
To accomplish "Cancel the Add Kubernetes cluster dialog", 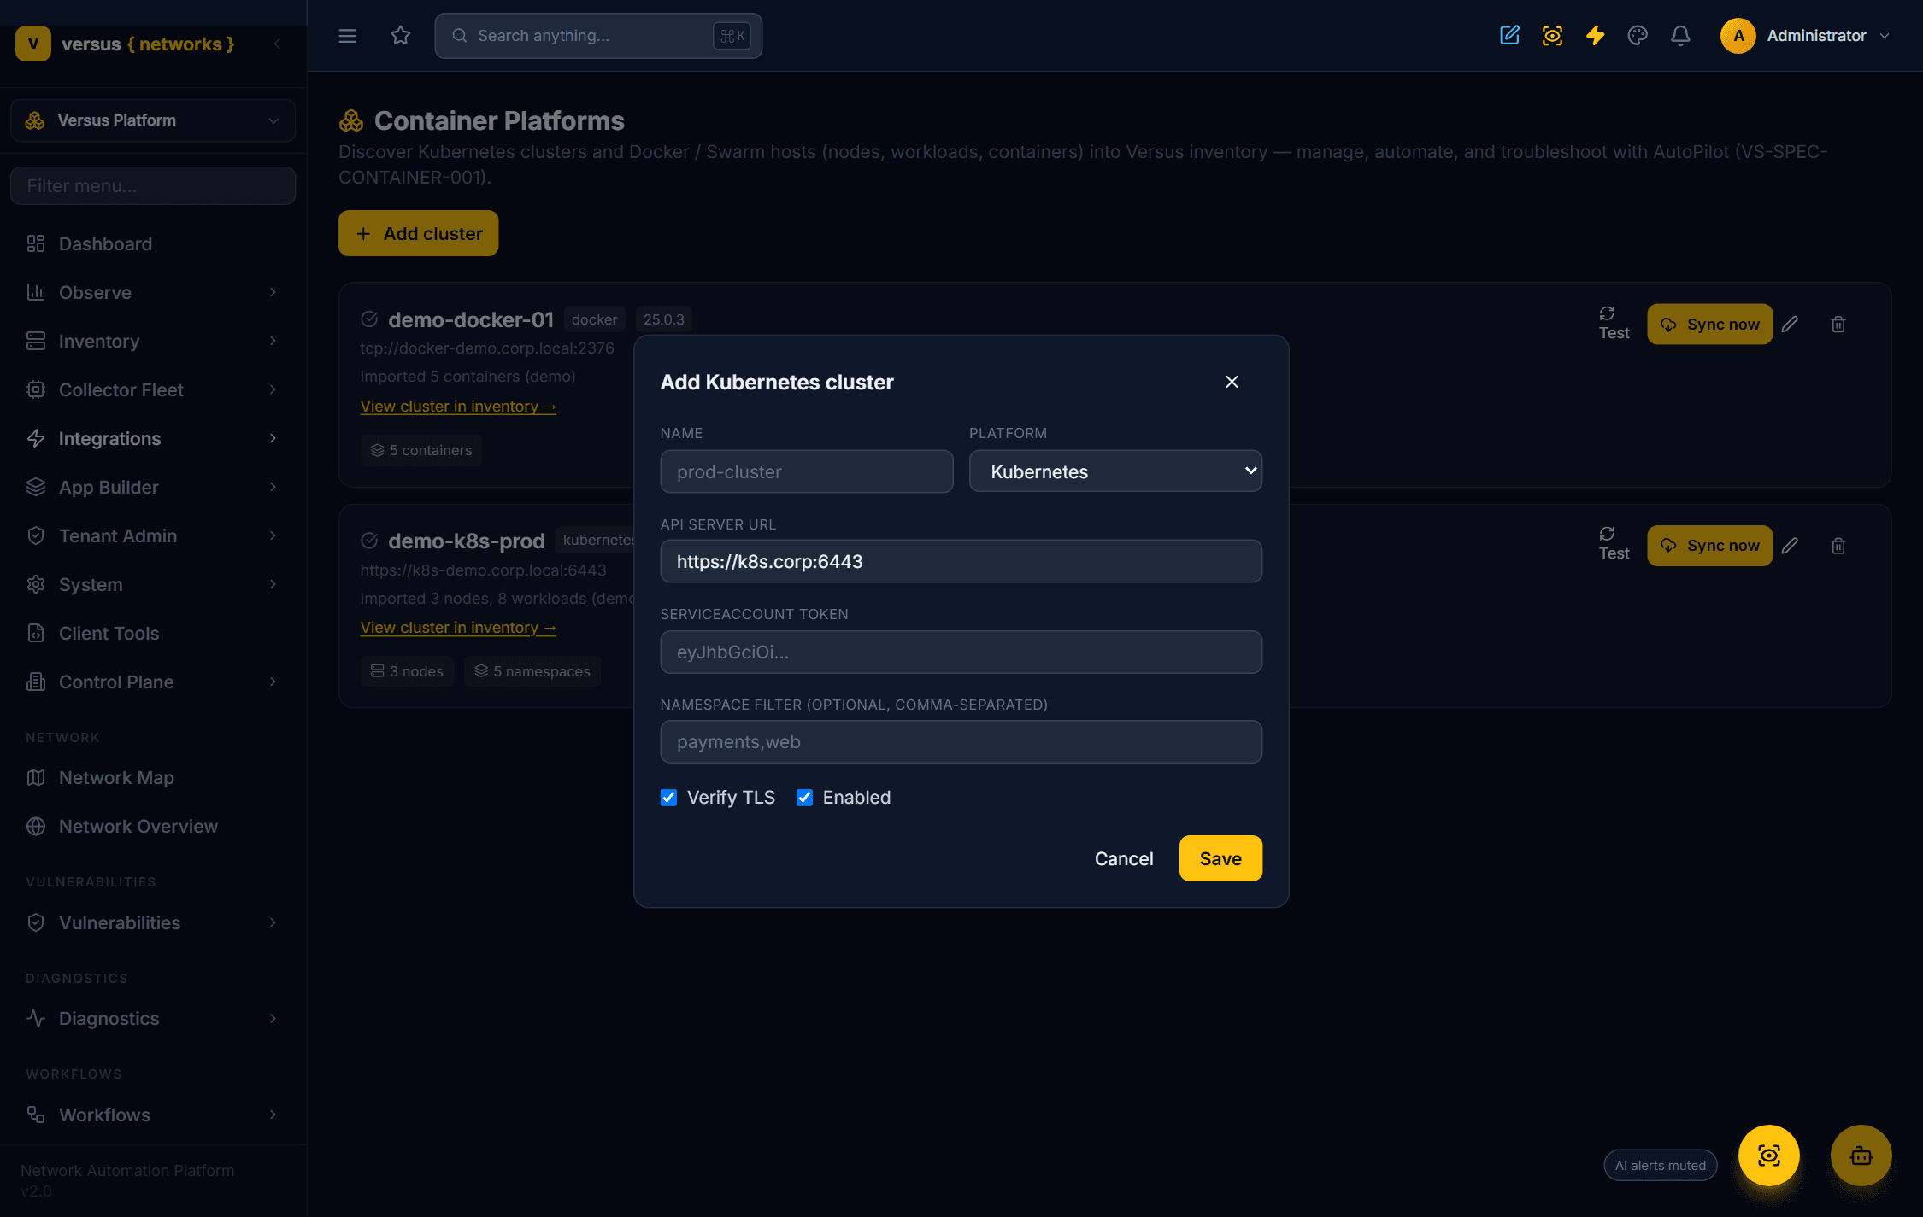I will 1124,858.
